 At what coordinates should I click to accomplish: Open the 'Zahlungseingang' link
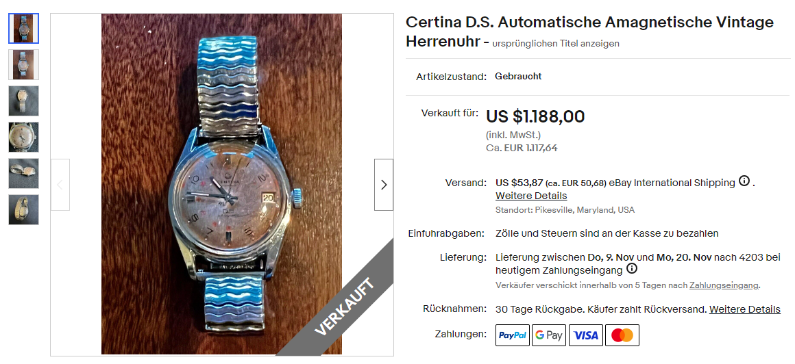point(724,285)
